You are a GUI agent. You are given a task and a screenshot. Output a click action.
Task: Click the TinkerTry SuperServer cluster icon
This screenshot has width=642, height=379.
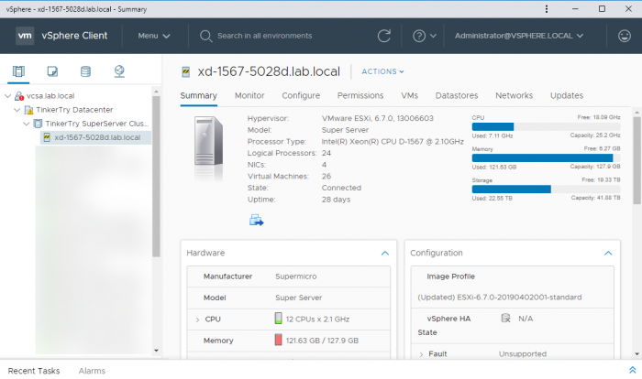[38, 124]
